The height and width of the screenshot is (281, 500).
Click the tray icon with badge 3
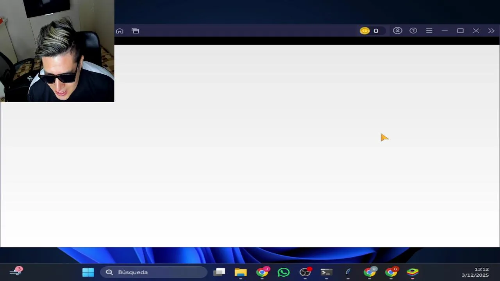16,271
